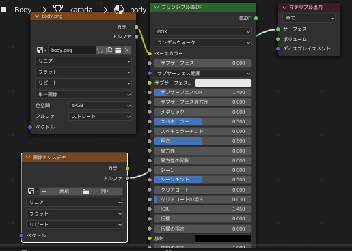Click the 粗さ slider

[202, 141]
